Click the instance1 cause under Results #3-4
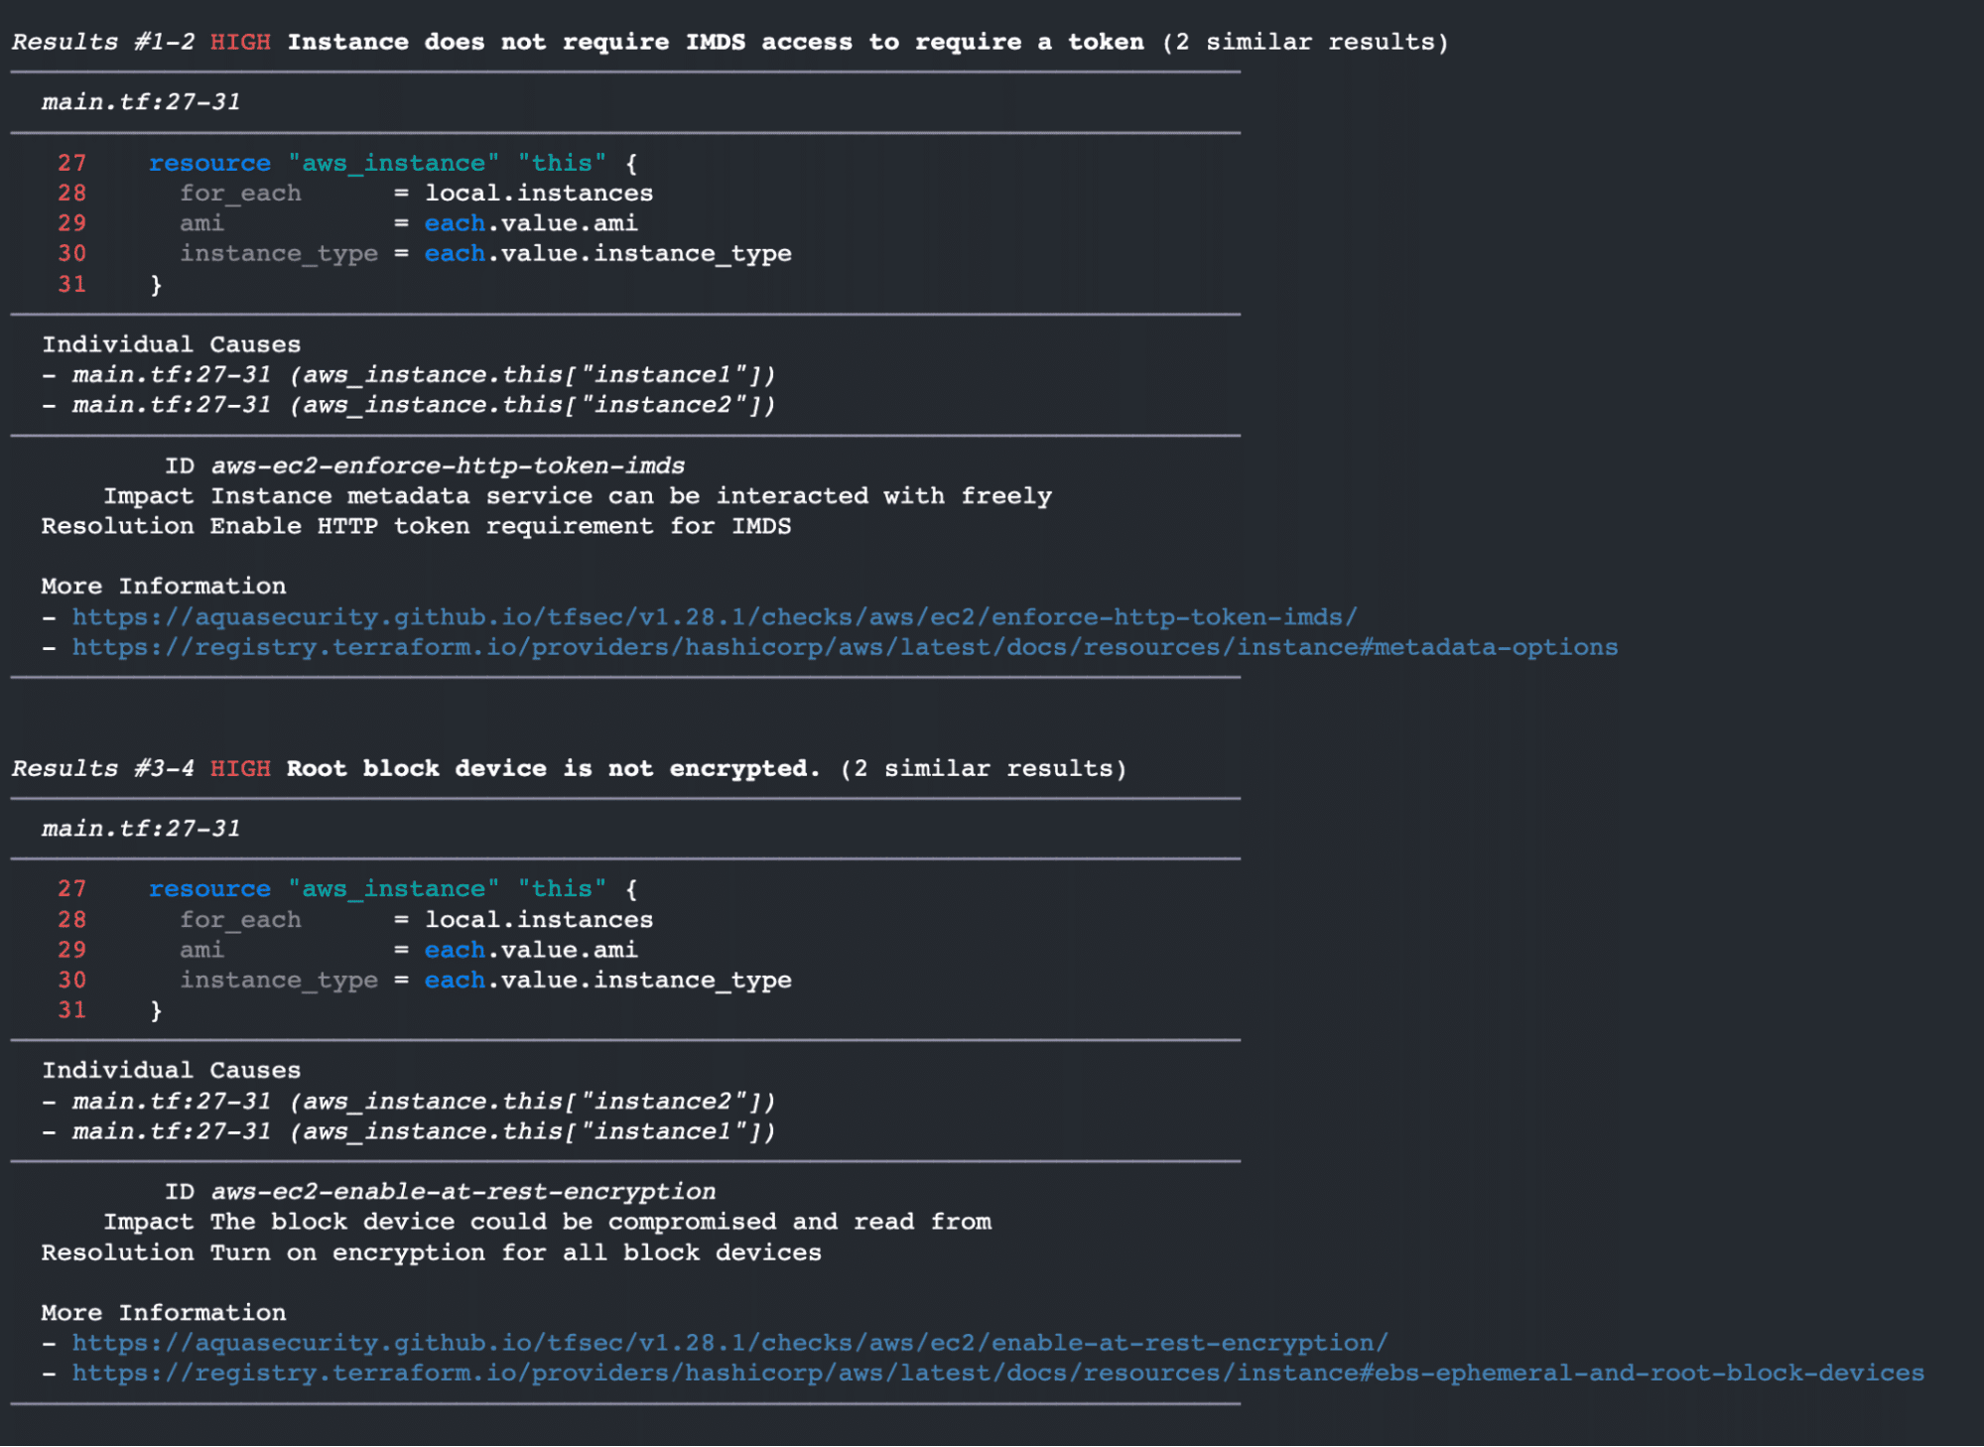Screen dimensions: 1984x1447 click(x=424, y=1131)
